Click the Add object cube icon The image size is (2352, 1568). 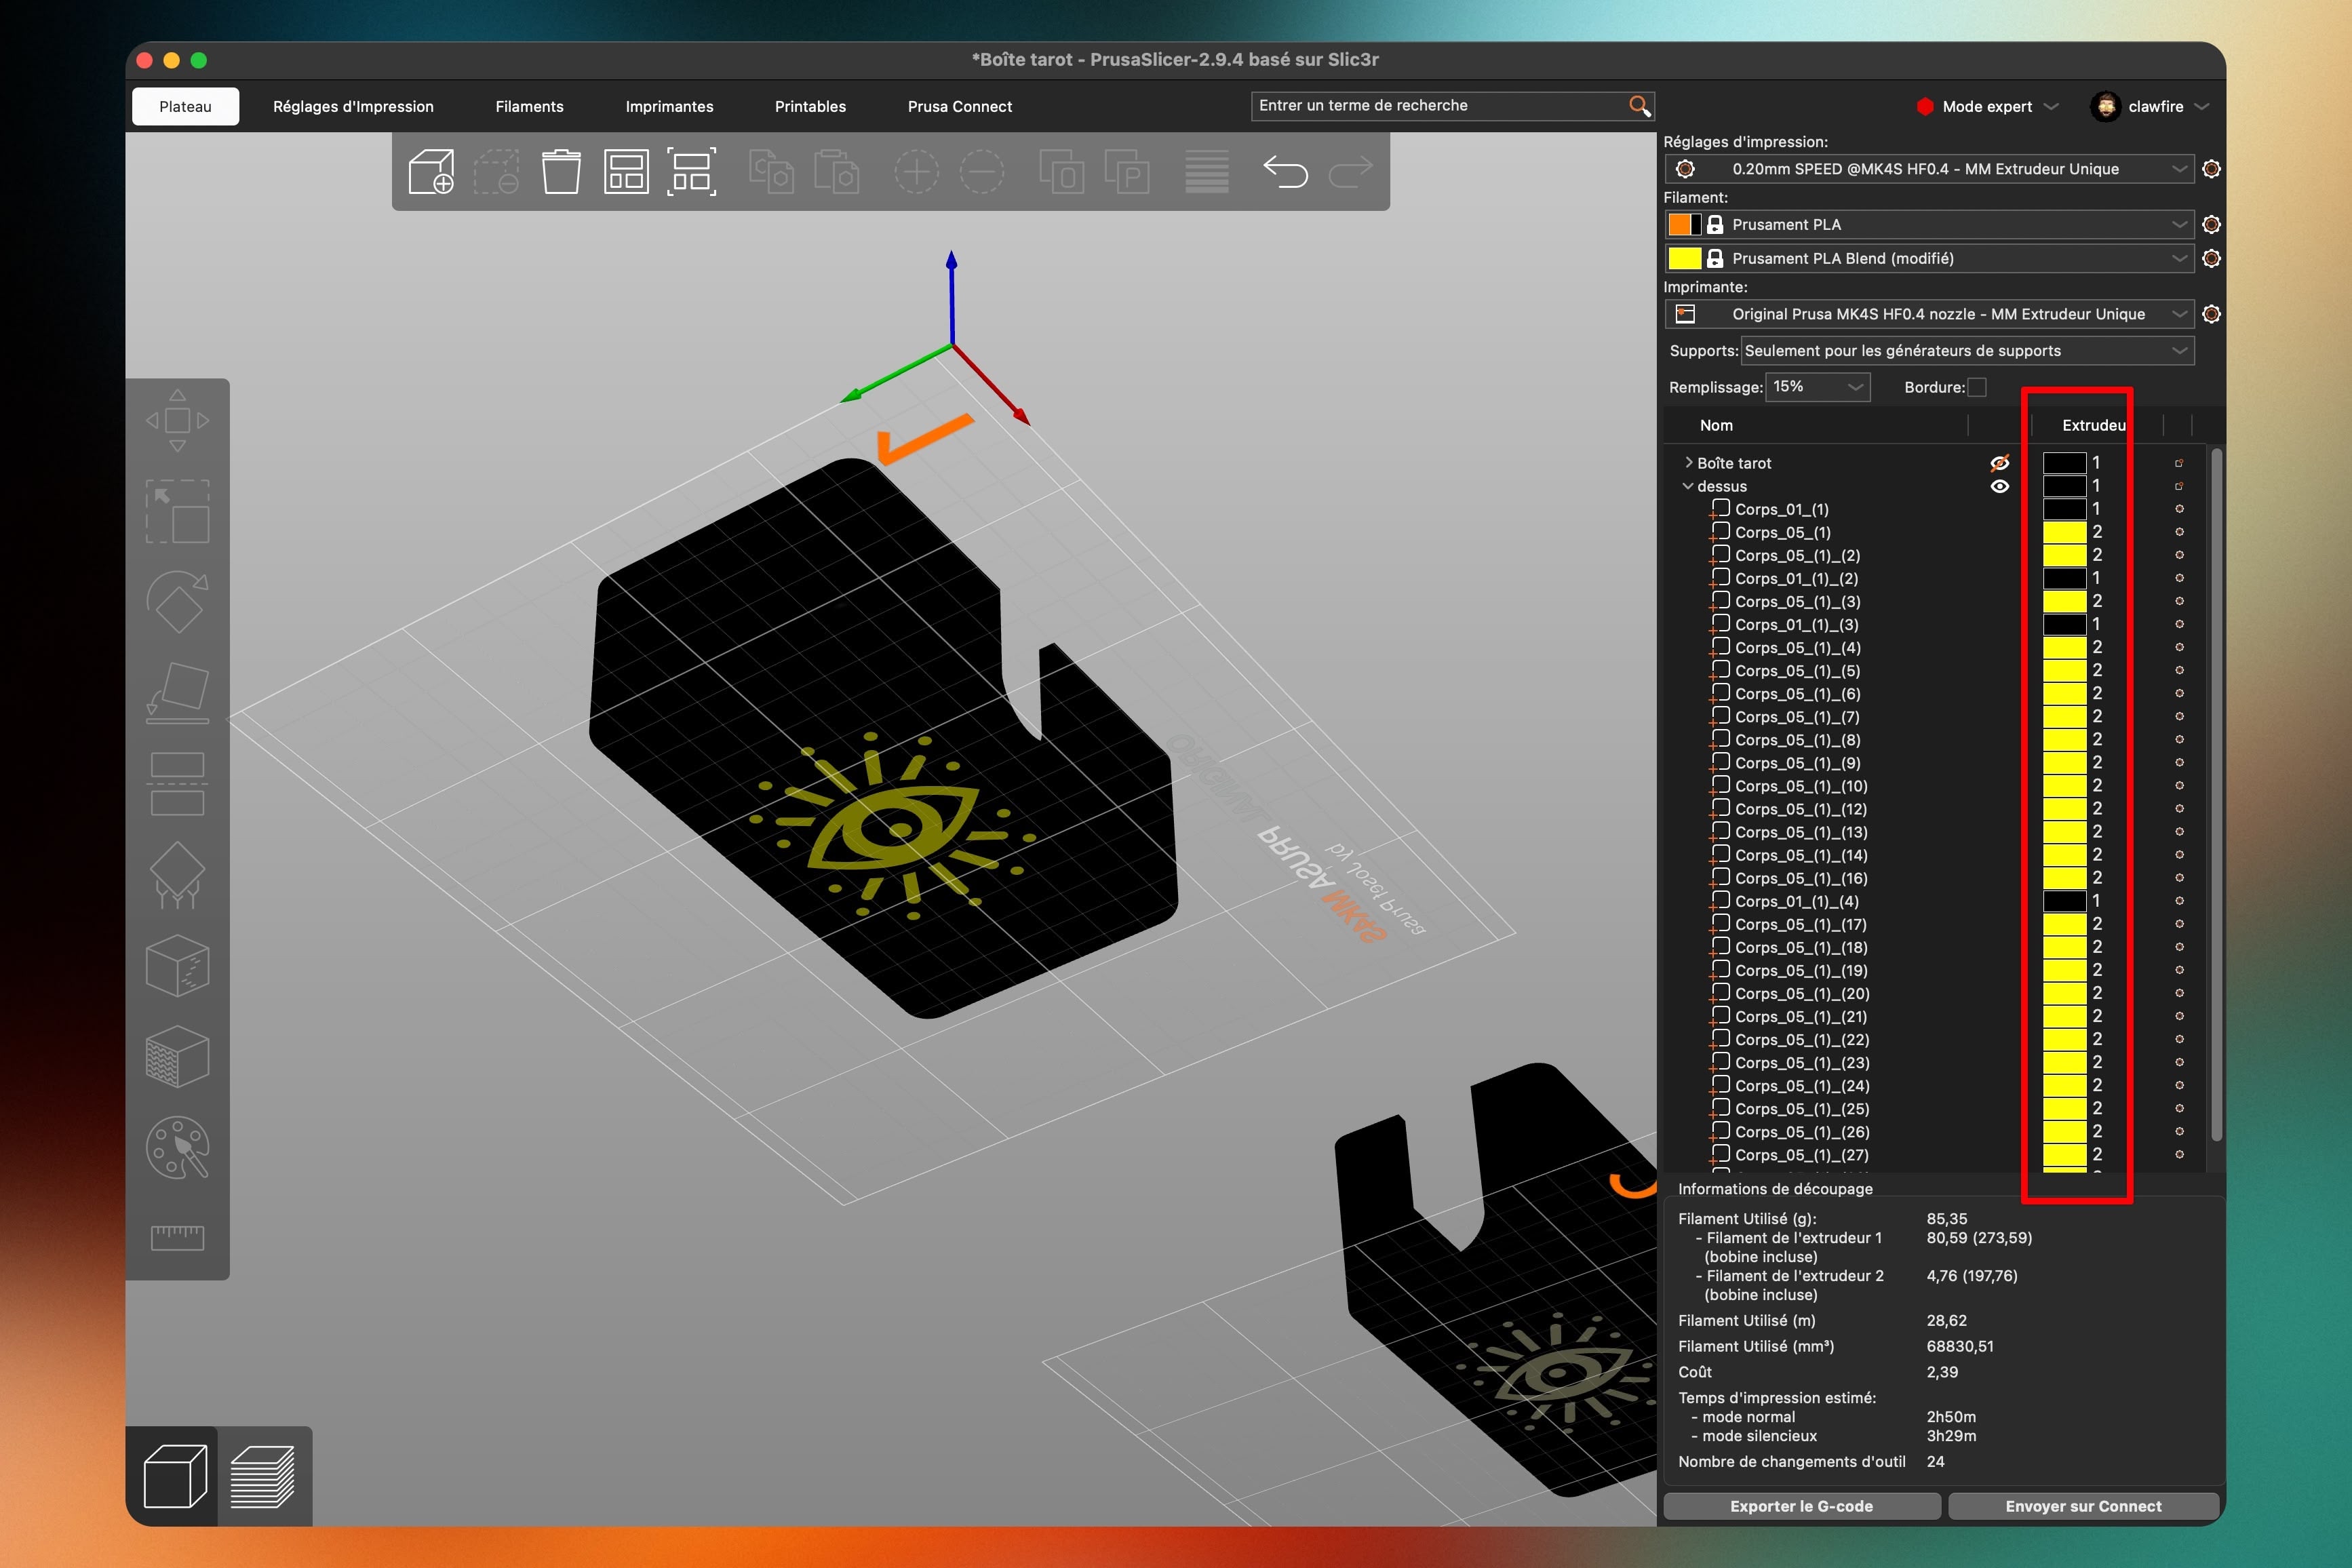(x=431, y=172)
